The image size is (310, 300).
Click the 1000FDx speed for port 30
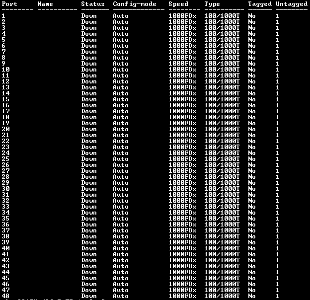click(182, 189)
